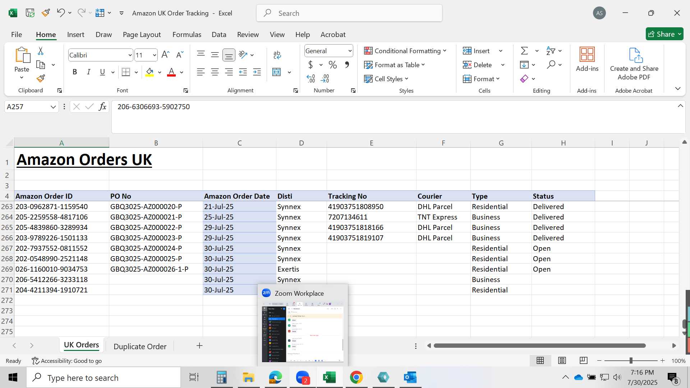Click Accessibility: Good to go status
Image resolution: width=690 pixels, height=388 pixels.
tap(66, 361)
